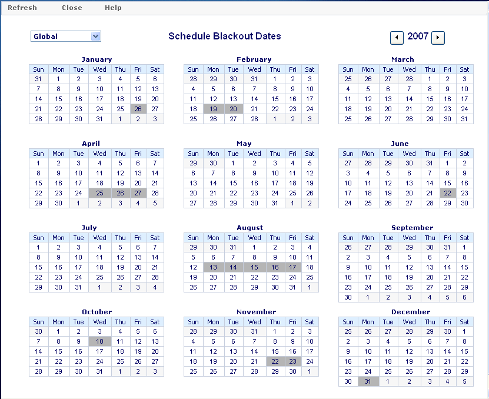Select blacked-out January 26
The image size is (489, 399).
click(138, 109)
